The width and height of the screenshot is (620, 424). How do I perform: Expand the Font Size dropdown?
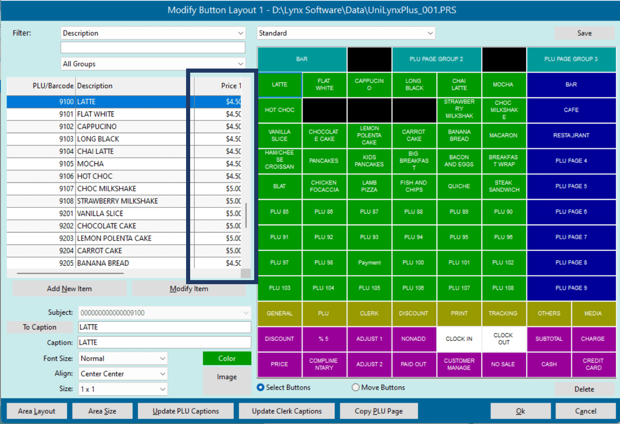click(x=123, y=358)
